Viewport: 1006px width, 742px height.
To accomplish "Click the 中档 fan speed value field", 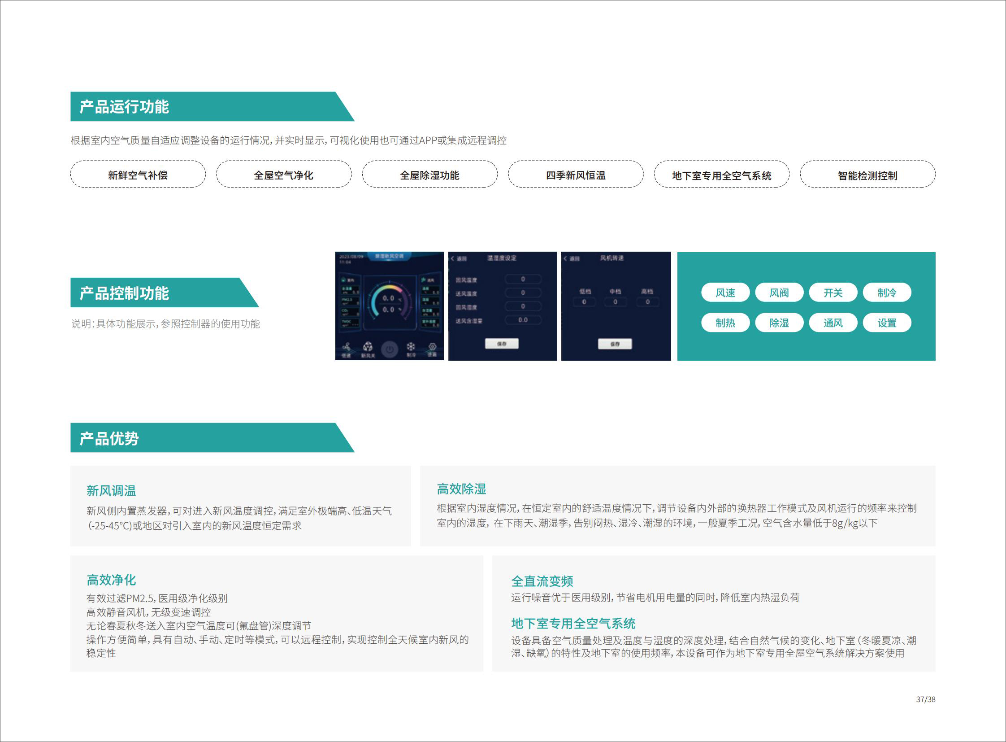I will 616,302.
